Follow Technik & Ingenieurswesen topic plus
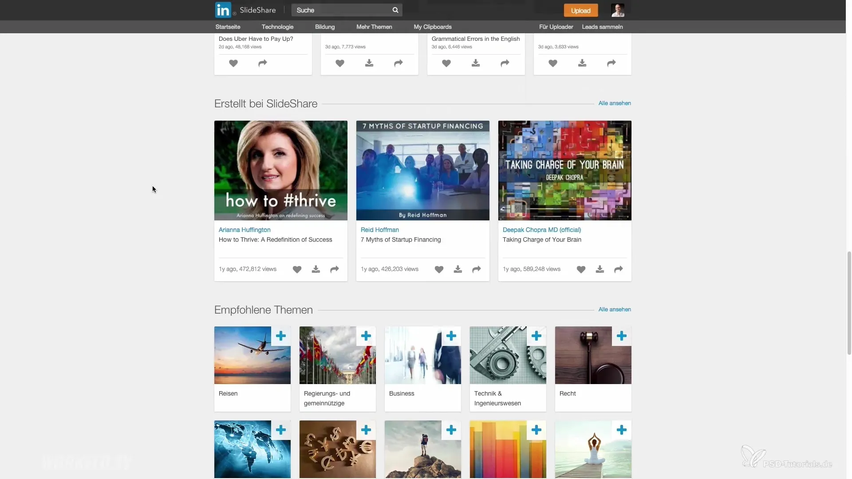This screenshot has height=479, width=852. 536,336
